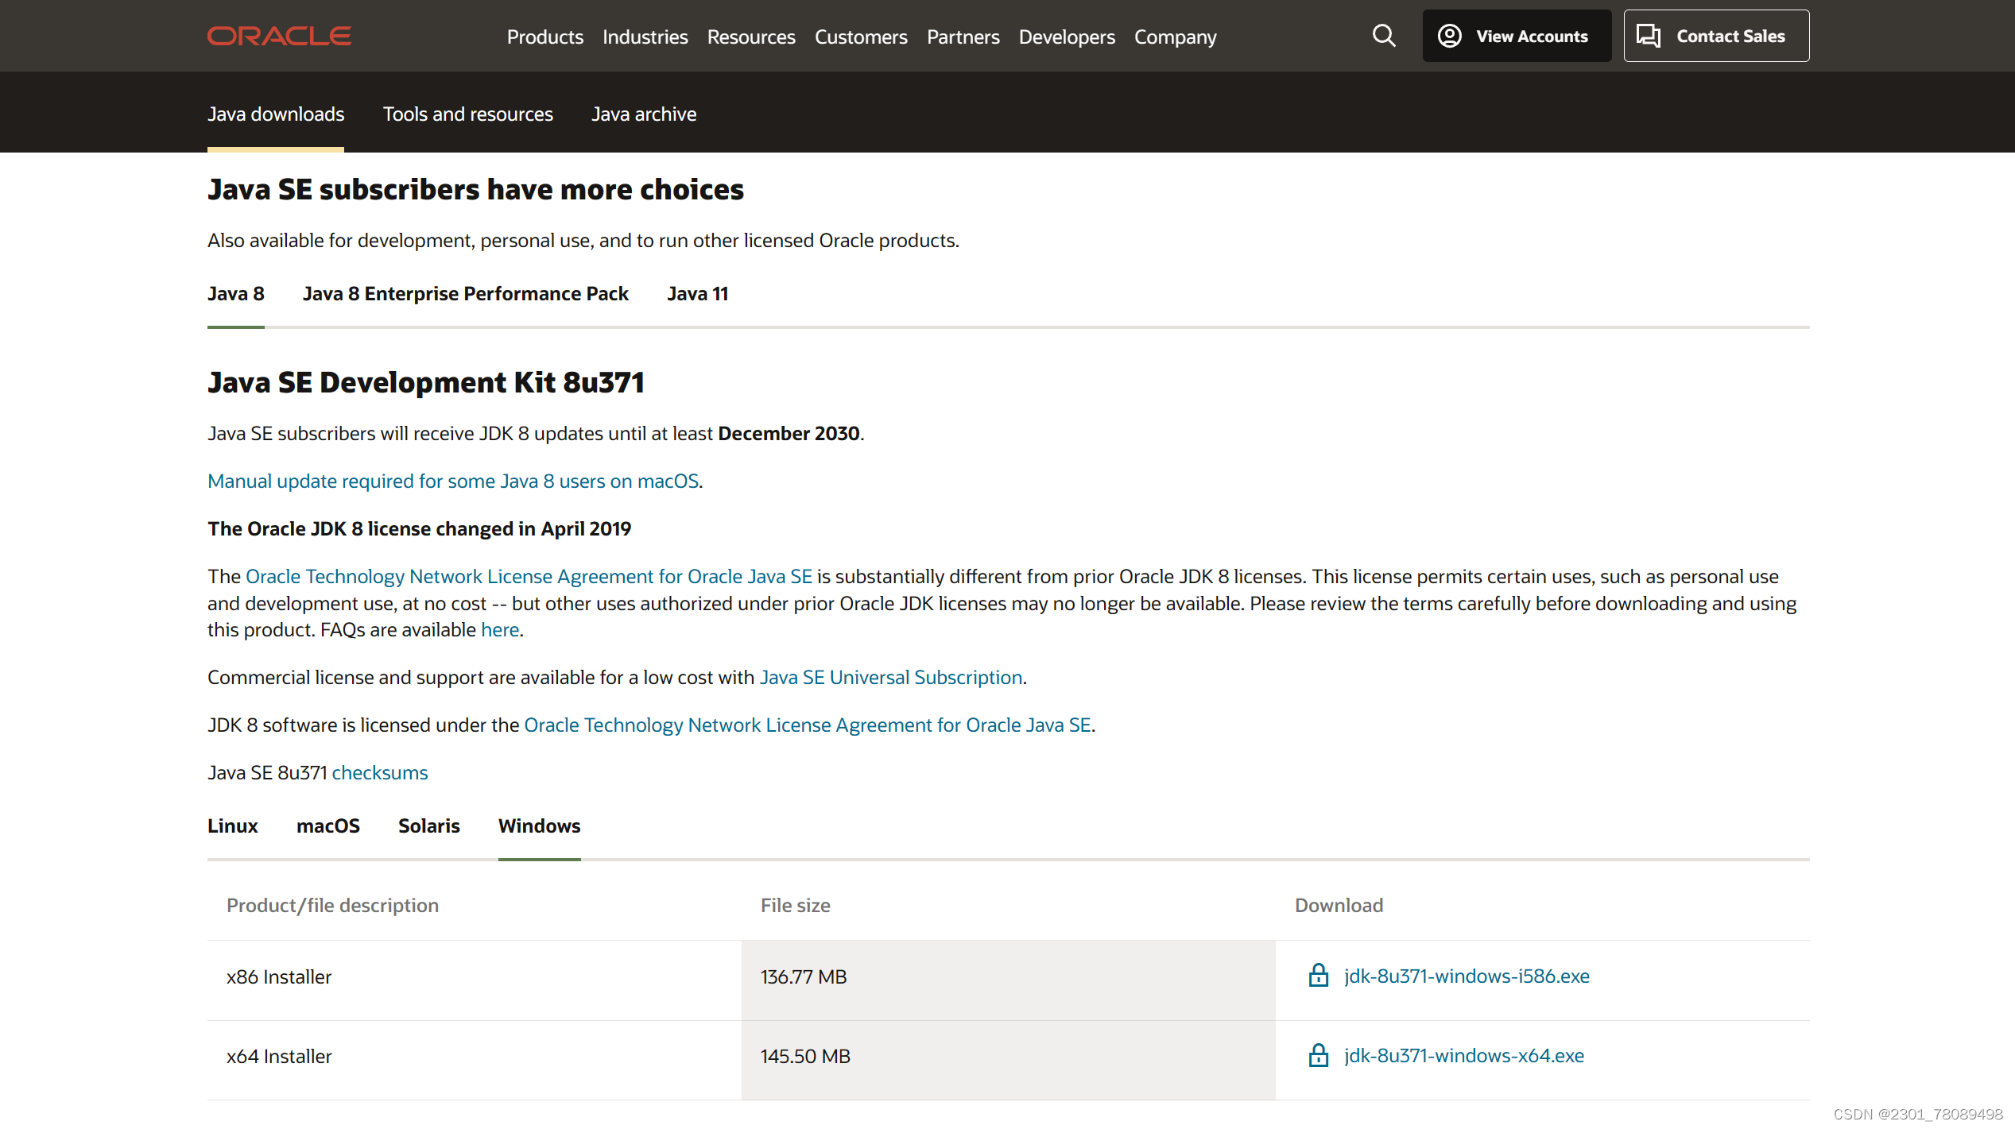The height and width of the screenshot is (1129, 2015).
Task: Switch to Java archive tab
Action: pos(643,114)
